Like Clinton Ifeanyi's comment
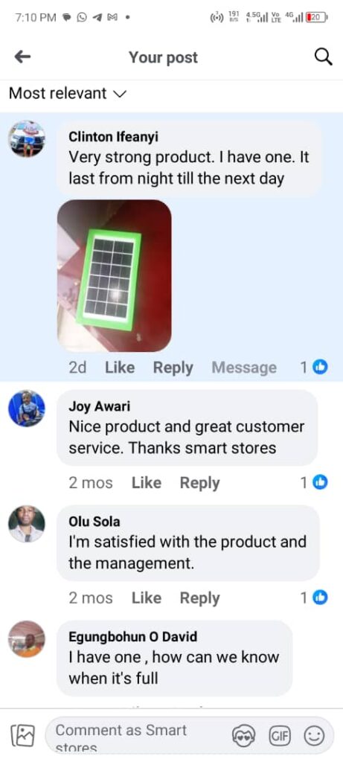This screenshot has width=343, height=762. 120,368
